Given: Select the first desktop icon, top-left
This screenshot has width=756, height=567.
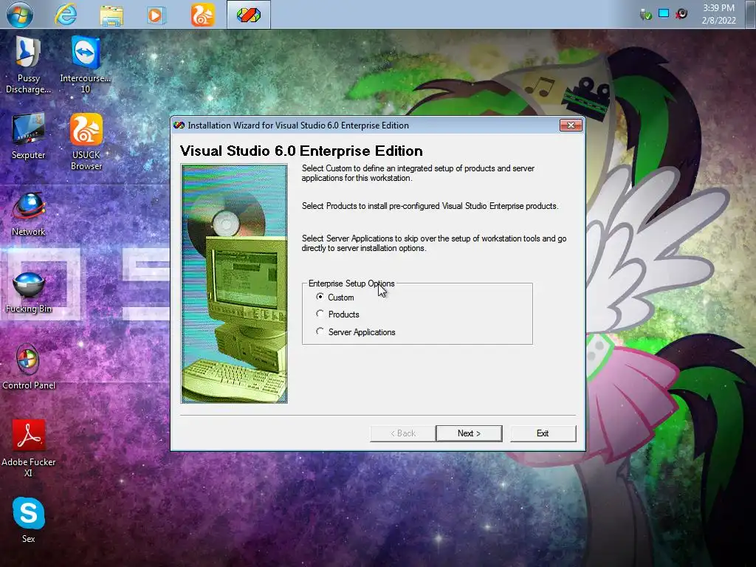Looking at the screenshot, I should 29,65.
